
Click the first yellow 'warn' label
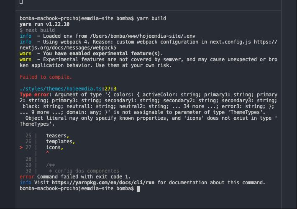coord(26,54)
